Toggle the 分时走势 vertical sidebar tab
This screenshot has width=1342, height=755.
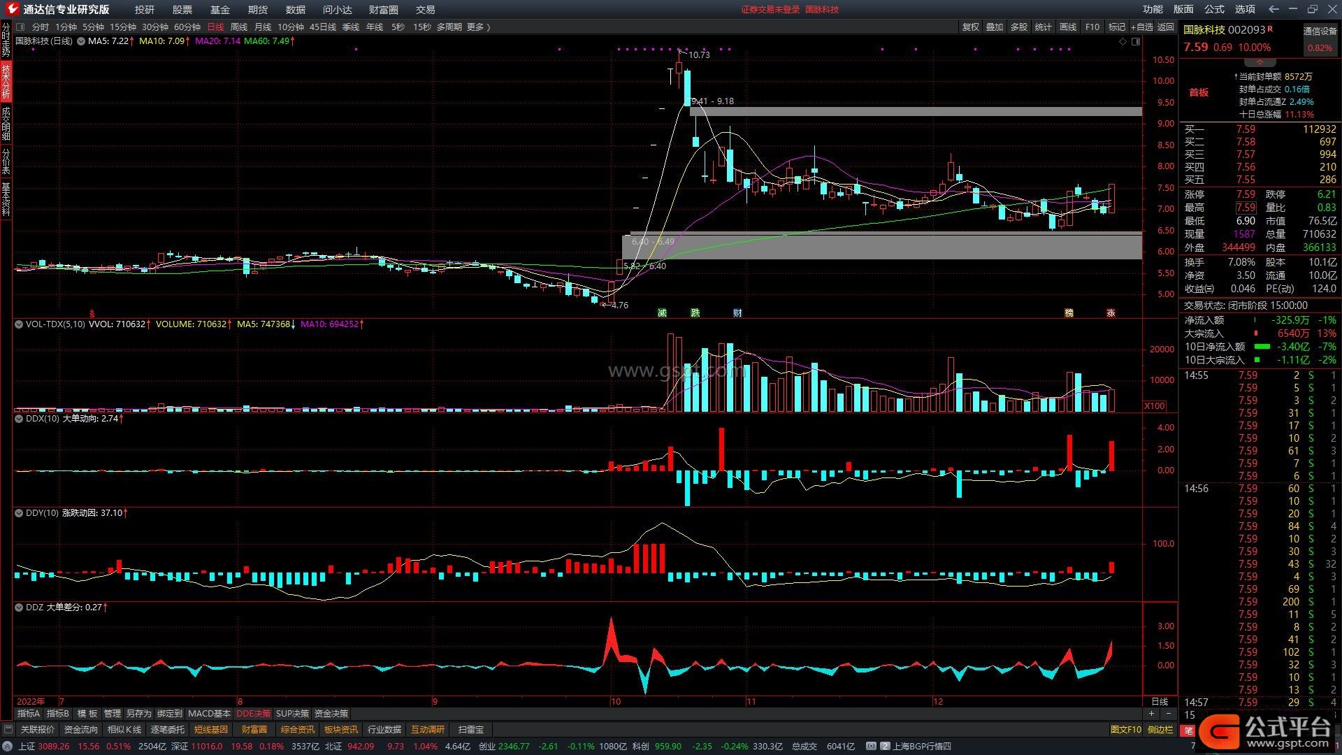[x=6, y=40]
